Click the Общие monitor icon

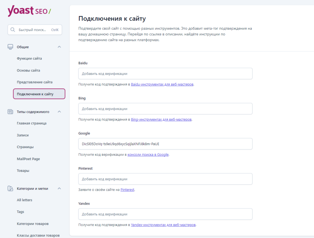tap(10, 47)
